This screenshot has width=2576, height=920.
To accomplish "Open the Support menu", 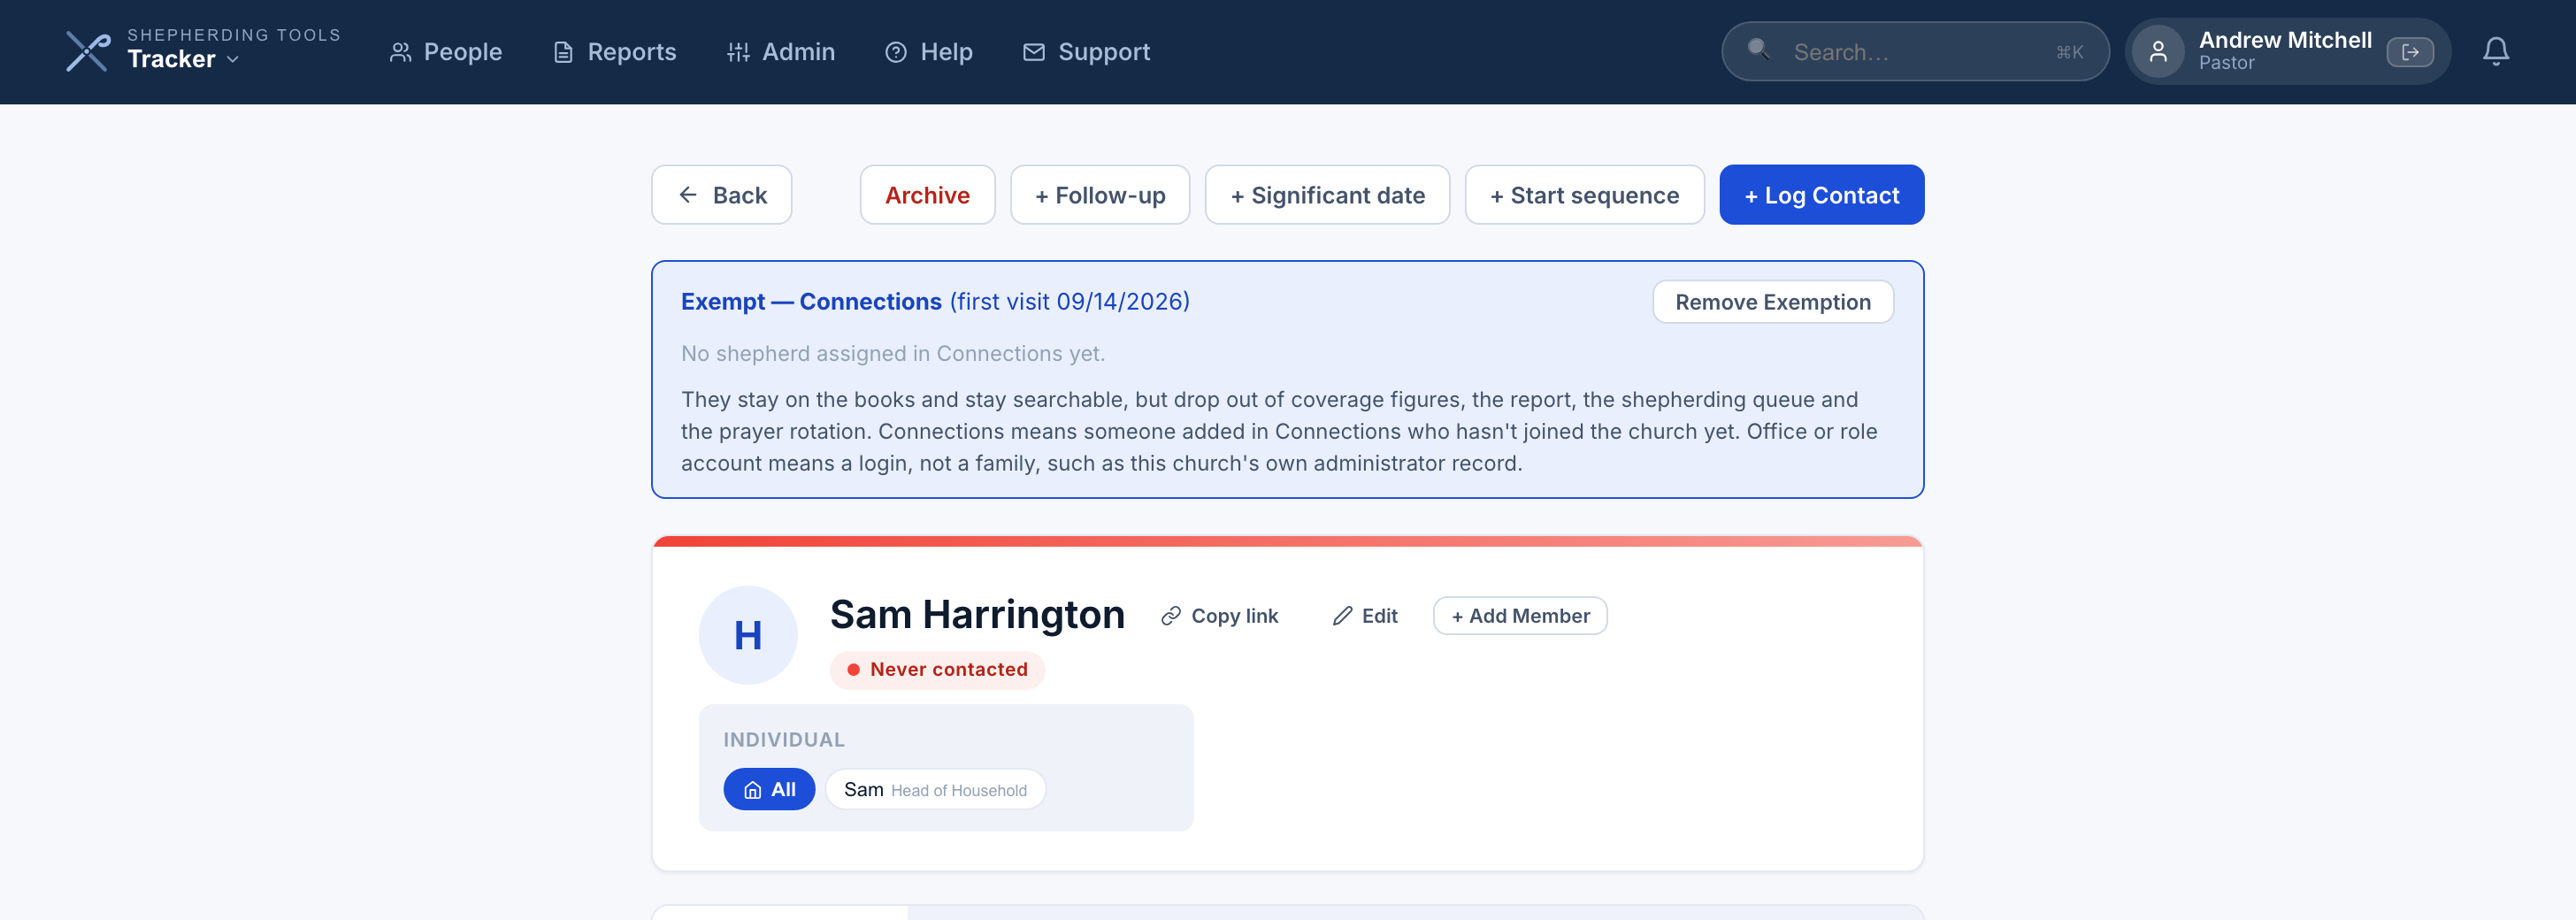I will pos(1086,52).
